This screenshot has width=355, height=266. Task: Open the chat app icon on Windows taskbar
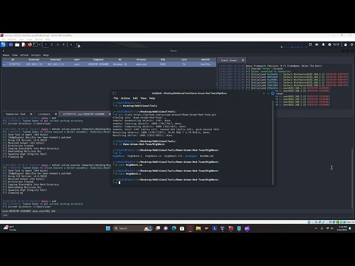[166, 228]
